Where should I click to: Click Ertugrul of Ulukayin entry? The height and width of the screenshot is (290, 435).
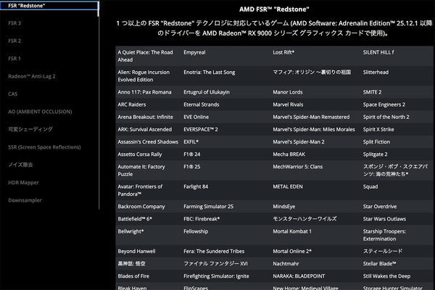coord(207,92)
